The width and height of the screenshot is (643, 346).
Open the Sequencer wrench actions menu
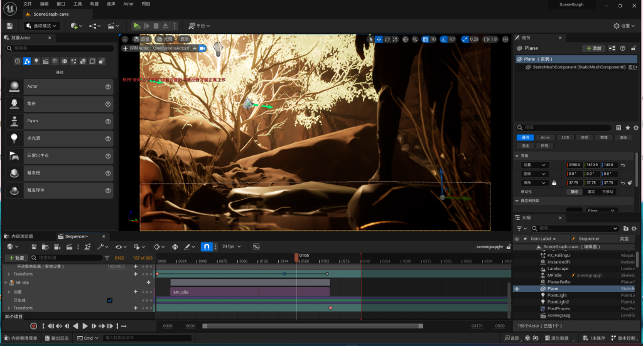(102, 246)
